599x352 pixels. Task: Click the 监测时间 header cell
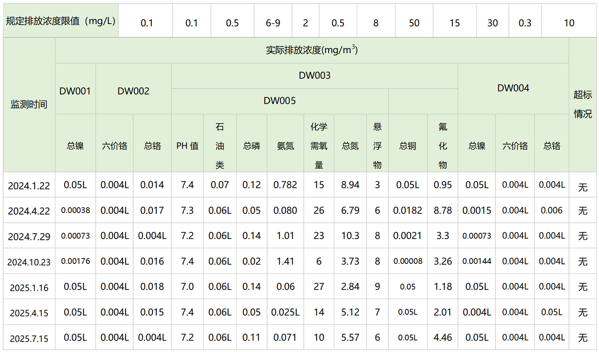click(29, 104)
